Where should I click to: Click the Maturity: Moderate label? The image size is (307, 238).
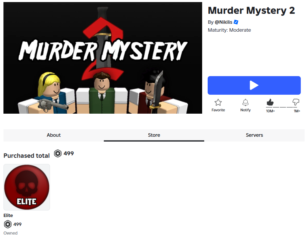[x=229, y=30]
